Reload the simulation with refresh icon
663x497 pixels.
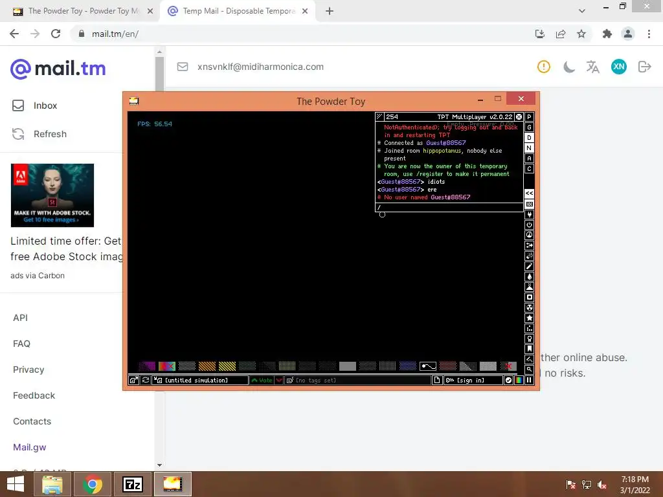(x=146, y=381)
